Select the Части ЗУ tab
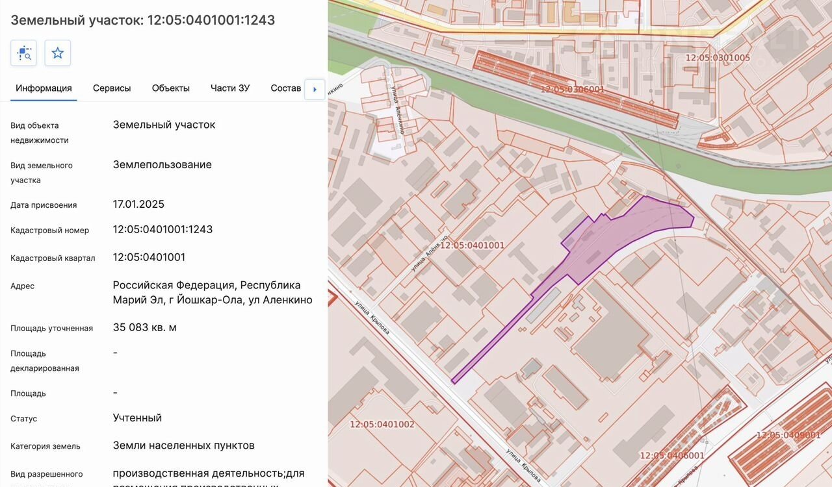 tap(230, 88)
